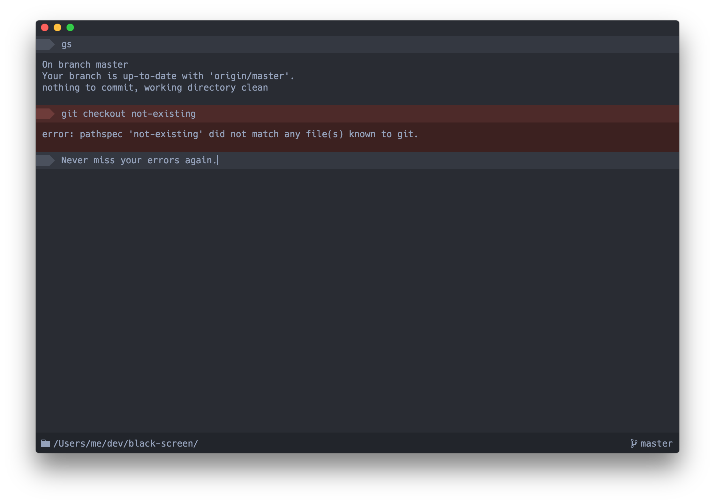Screen dimensions: 715x504
Task: Click the pathspec error message text
Action: point(230,134)
